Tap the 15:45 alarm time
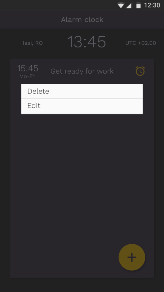Screen dimensions: 164x292 (x=28, y=68)
